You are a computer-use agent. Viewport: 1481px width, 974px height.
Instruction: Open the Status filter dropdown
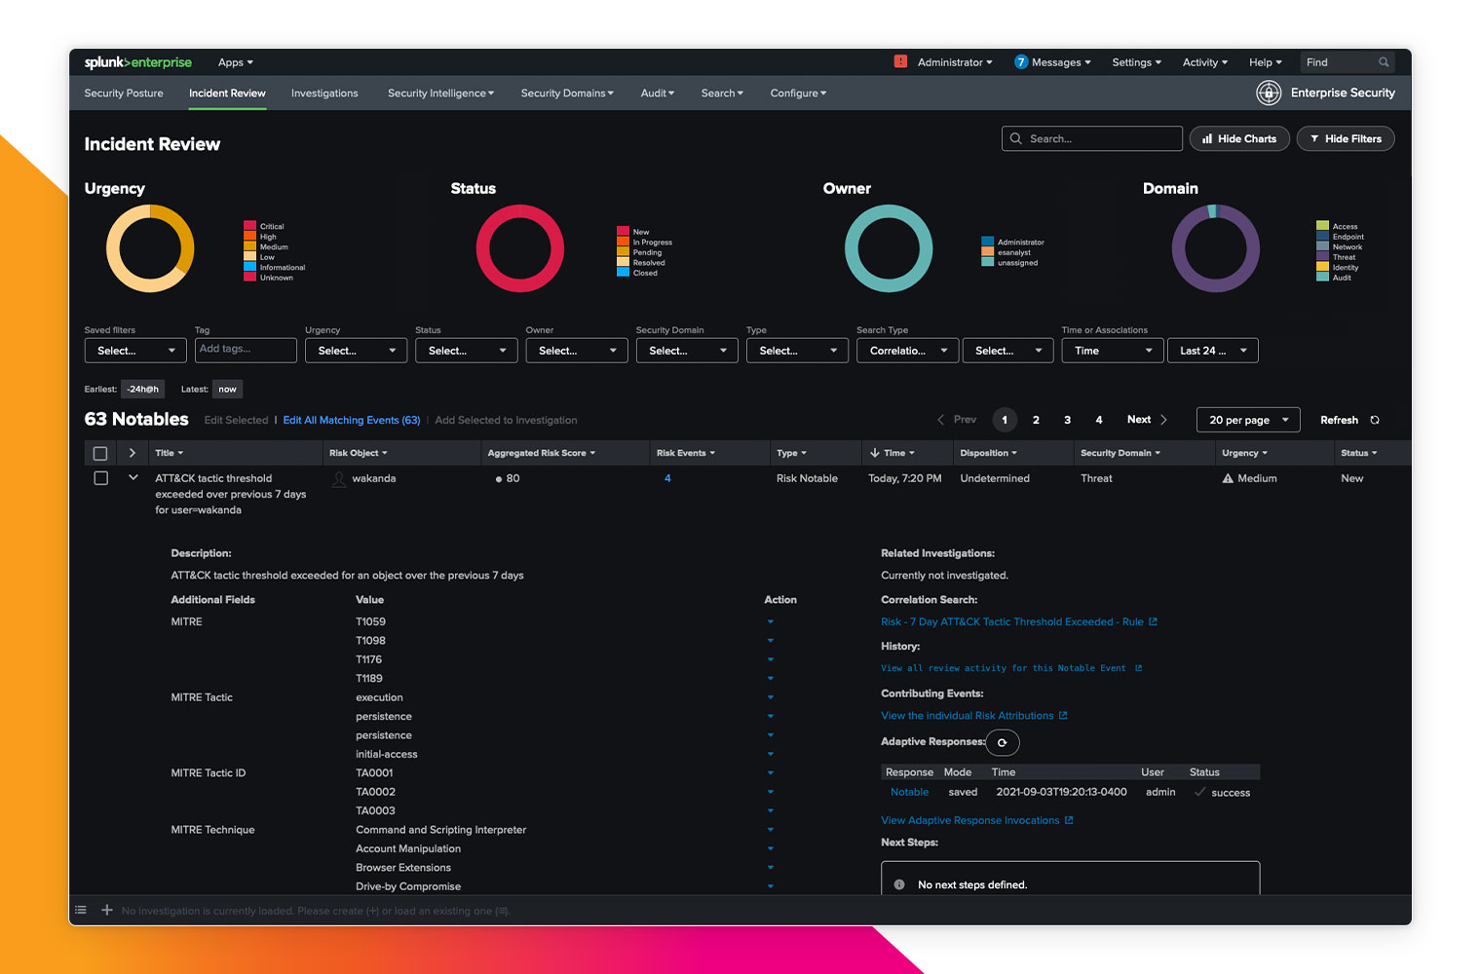pos(466,351)
